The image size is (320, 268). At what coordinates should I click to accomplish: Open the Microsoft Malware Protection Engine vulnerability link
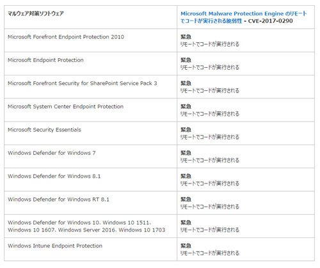pos(243,17)
